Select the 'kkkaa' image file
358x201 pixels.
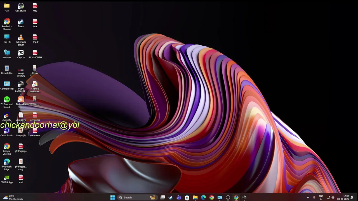point(35,70)
